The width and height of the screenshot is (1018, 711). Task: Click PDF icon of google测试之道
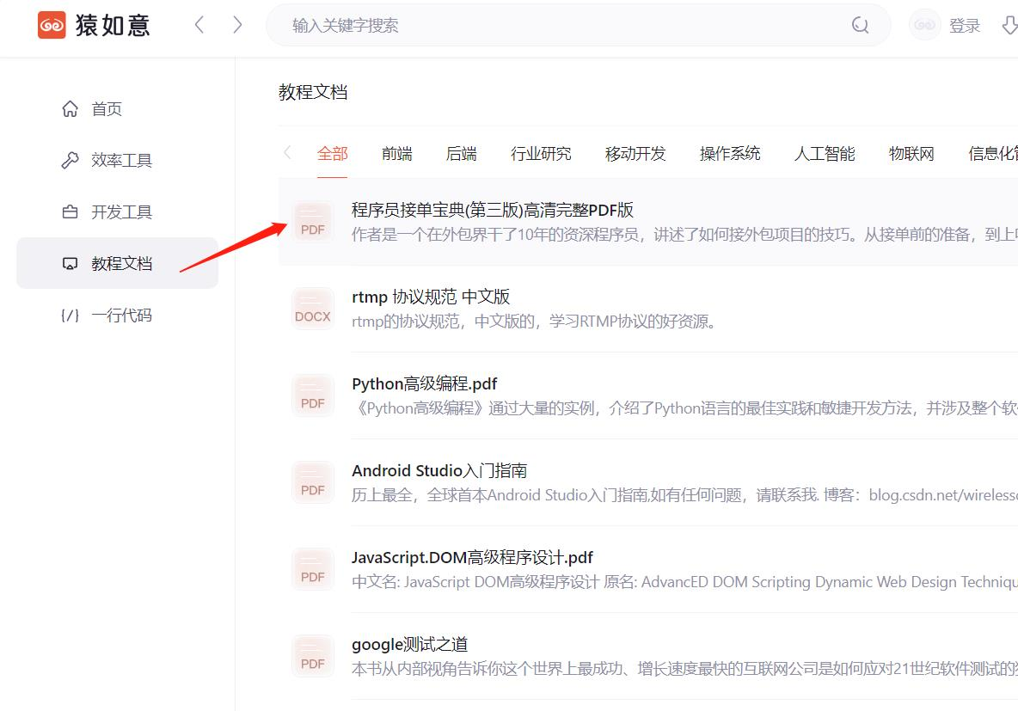click(313, 657)
